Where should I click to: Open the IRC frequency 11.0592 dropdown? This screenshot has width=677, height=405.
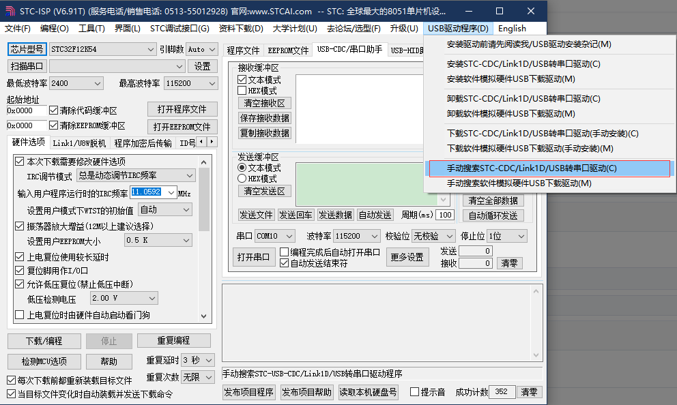pyautogui.click(x=154, y=193)
